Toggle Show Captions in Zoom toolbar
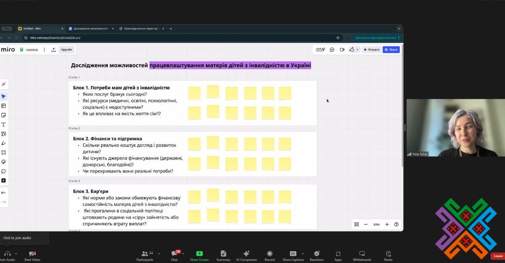Viewport: 505px width, 263px height. pos(293,254)
